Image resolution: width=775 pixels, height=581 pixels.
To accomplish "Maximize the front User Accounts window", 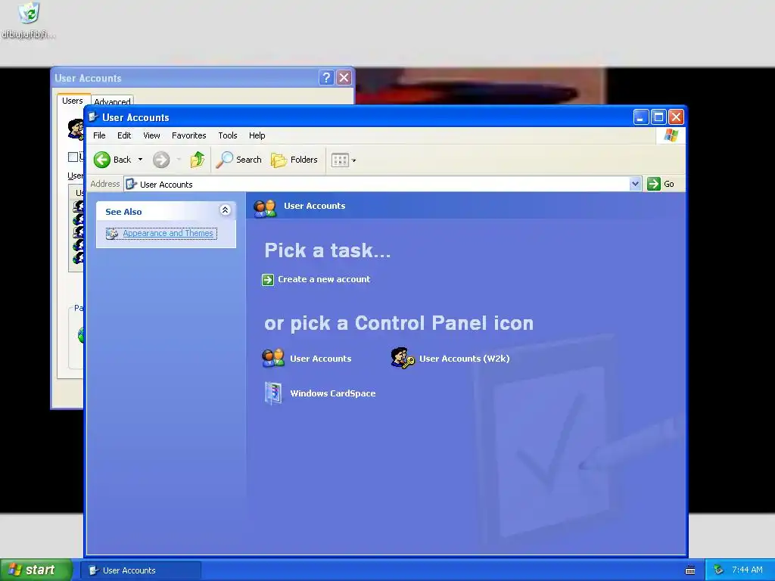I will pyautogui.click(x=658, y=117).
